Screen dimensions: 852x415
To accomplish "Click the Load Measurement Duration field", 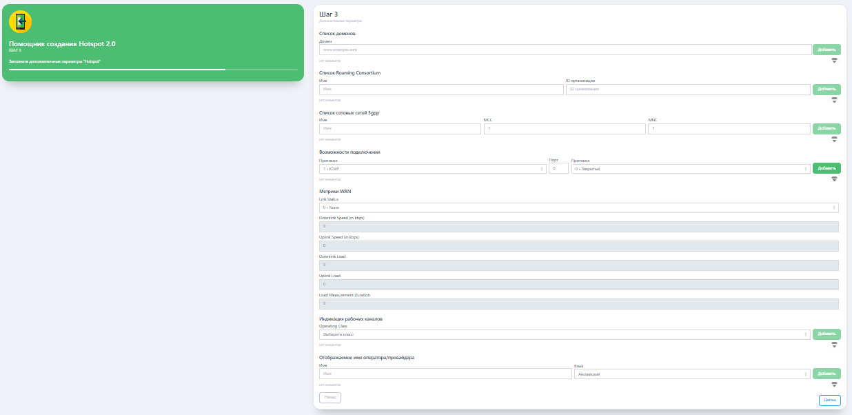I will point(579,304).
